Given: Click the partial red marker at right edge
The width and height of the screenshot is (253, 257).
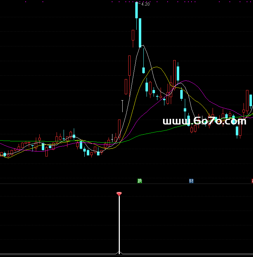Looking at the screenshot, I should click(x=252, y=181).
